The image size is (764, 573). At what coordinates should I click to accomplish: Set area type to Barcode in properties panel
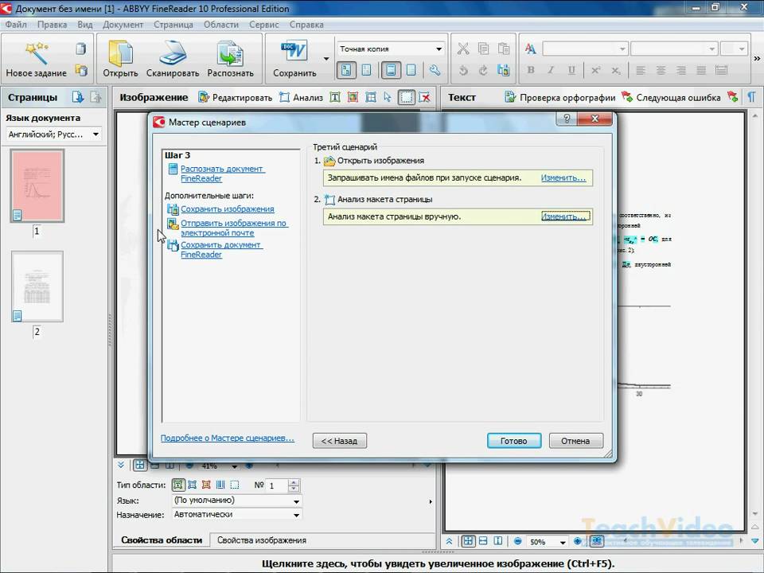click(220, 485)
